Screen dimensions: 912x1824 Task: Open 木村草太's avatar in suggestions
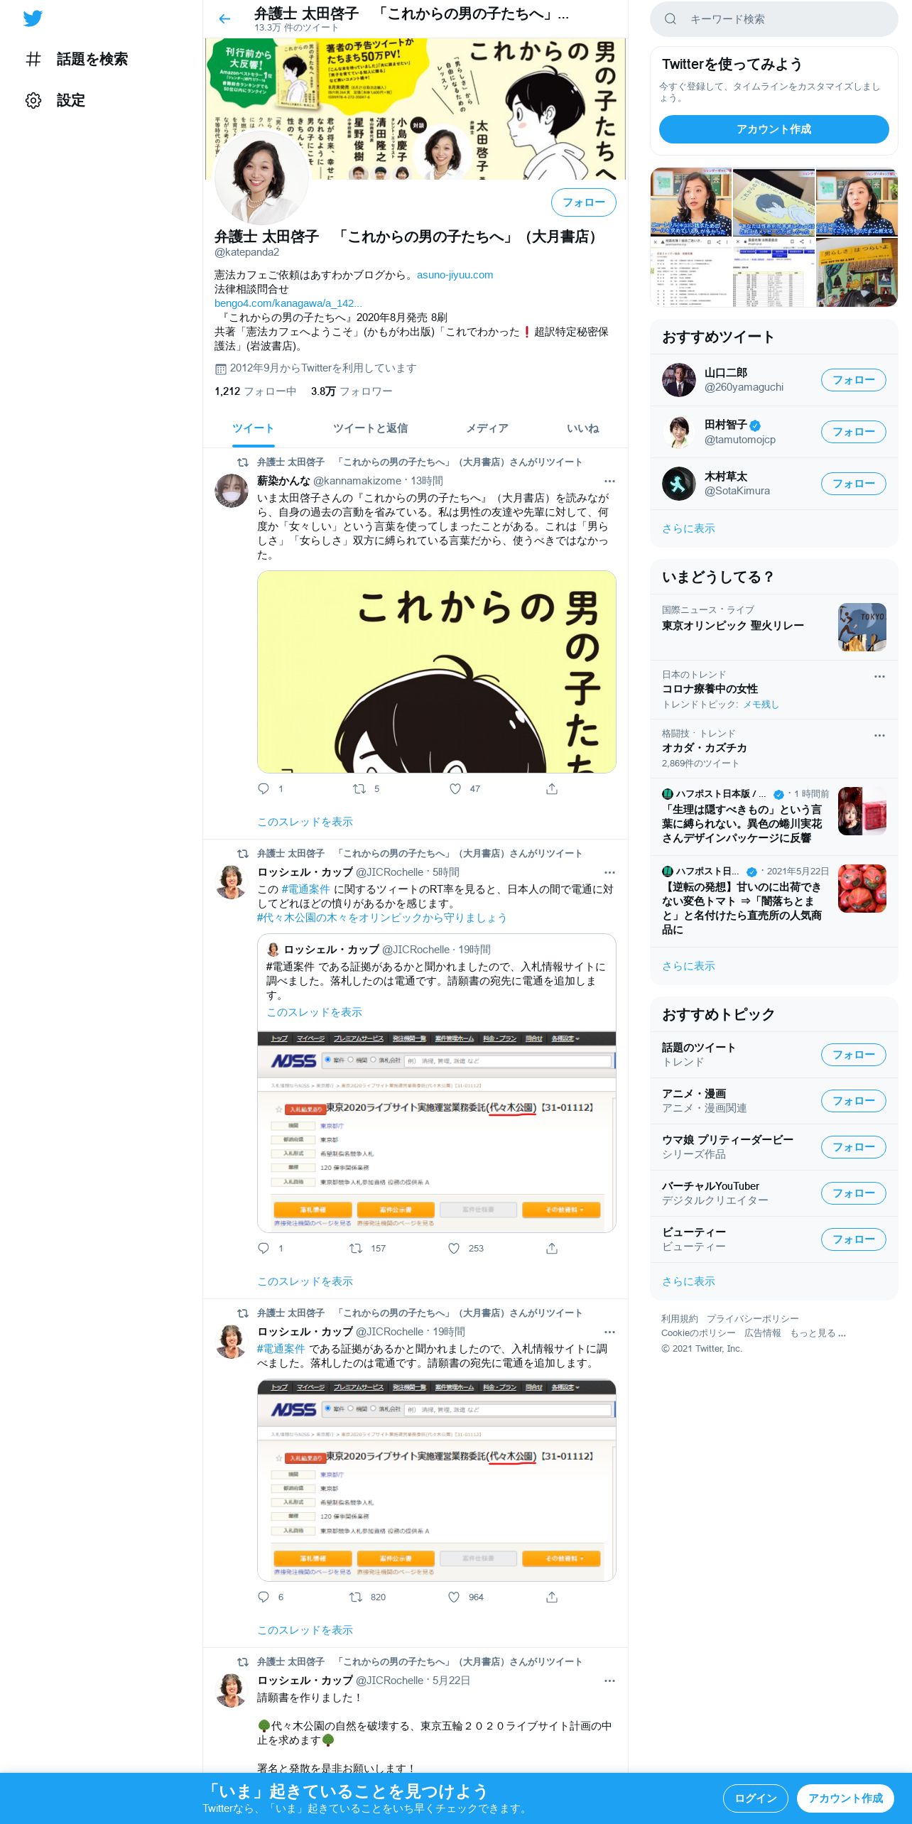[x=679, y=484]
